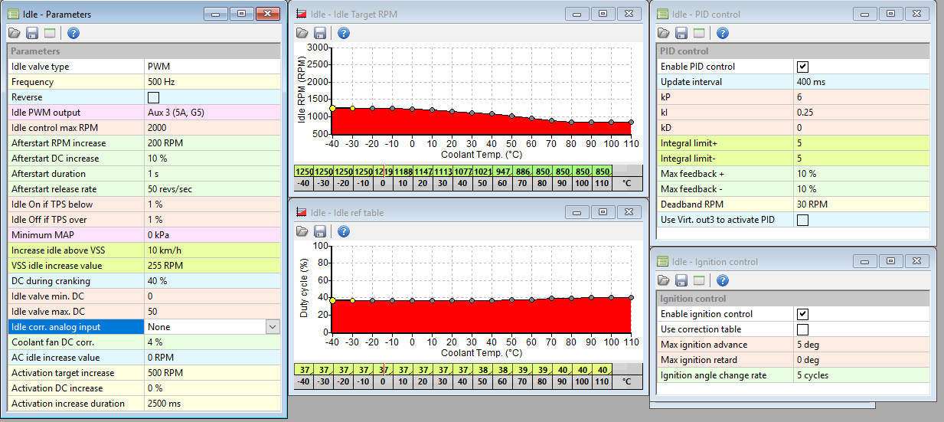
Task: Maximize the Idle ref table window
Action: click(603, 211)
